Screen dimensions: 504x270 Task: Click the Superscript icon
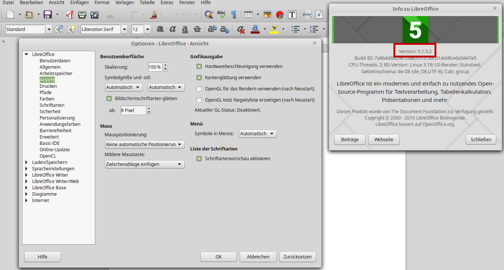212,29
